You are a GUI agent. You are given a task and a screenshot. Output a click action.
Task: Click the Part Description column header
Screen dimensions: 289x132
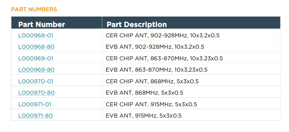137,25
